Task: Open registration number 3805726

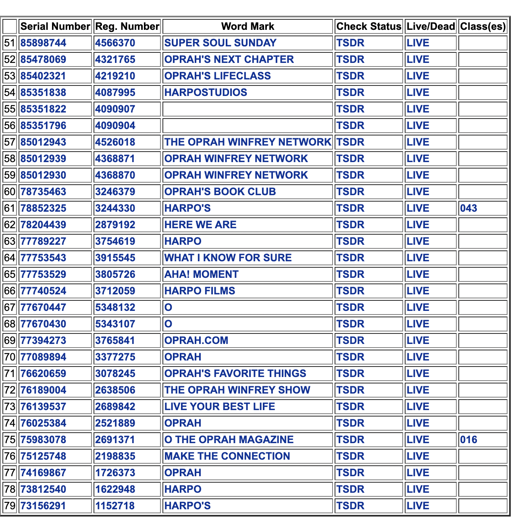Action: [x=115, y=275]
